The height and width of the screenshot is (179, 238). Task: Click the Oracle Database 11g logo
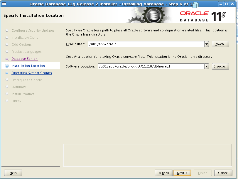[203, 16]
